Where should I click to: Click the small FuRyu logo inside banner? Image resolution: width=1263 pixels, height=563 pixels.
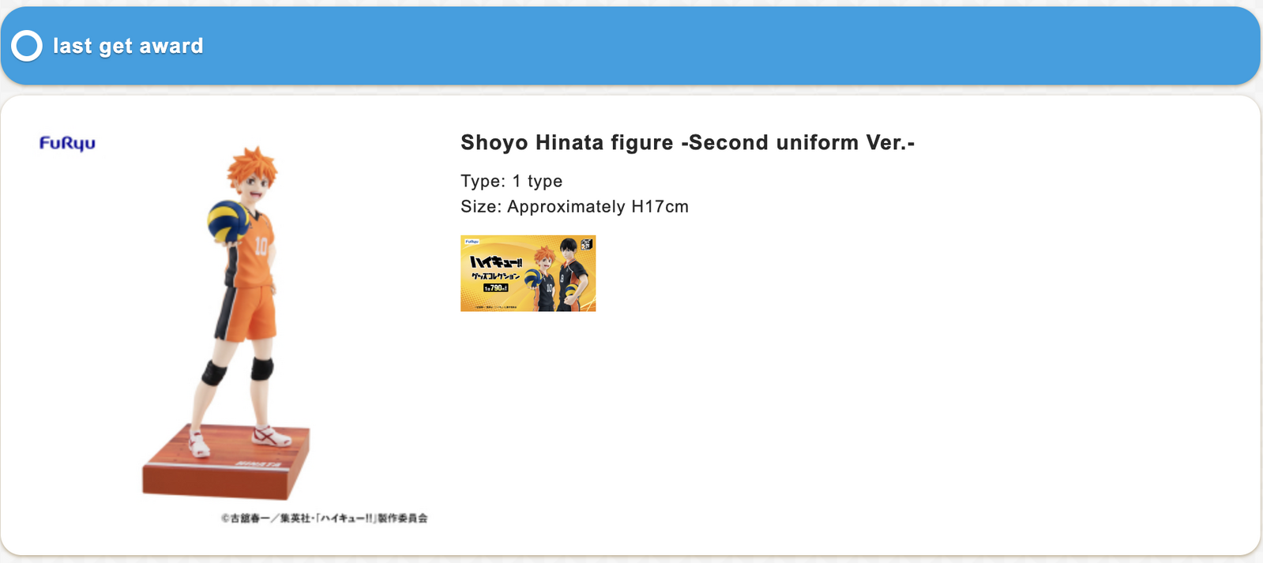click(x=472, y=242)
